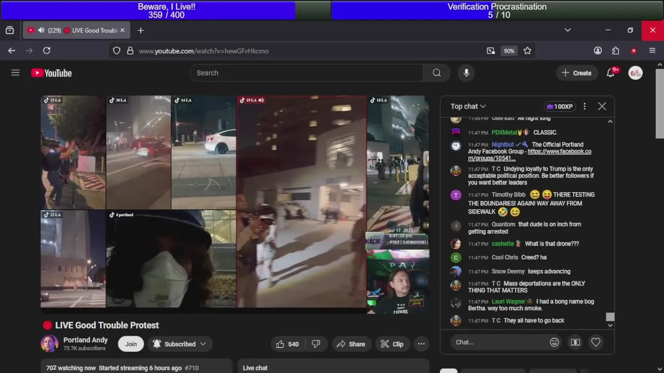The height and width of the screenshot is (373, 664).
Task: Click the Create button
Action: [x=576, y=73]
